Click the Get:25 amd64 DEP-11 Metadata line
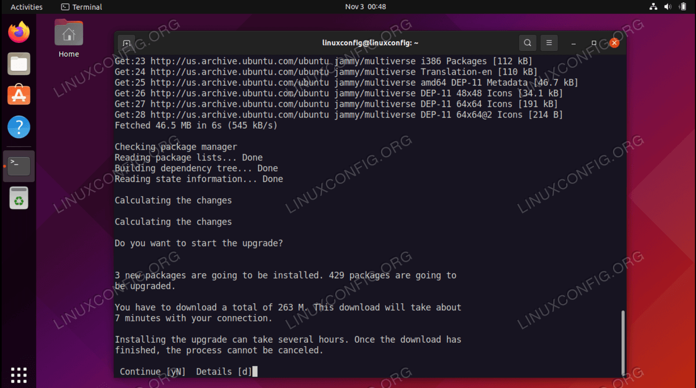 [x=346, y=82]
